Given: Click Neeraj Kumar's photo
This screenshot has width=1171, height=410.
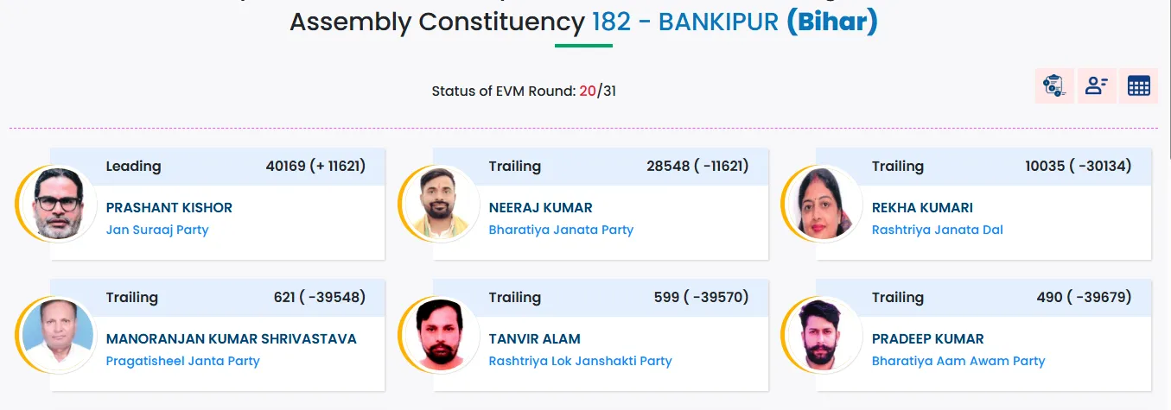Looking at the screenshot, I should (441, 205).
